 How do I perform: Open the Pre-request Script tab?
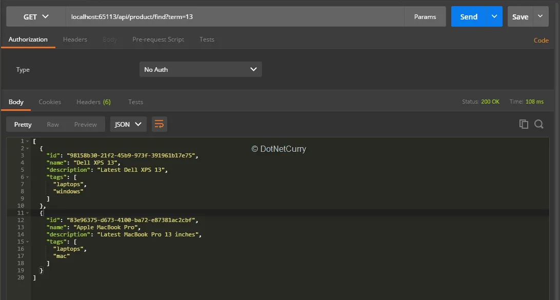[158, 39]
